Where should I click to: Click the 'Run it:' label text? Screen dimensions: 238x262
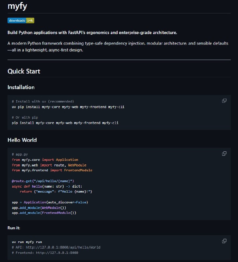pyautogui.click(x=14, y=228)
